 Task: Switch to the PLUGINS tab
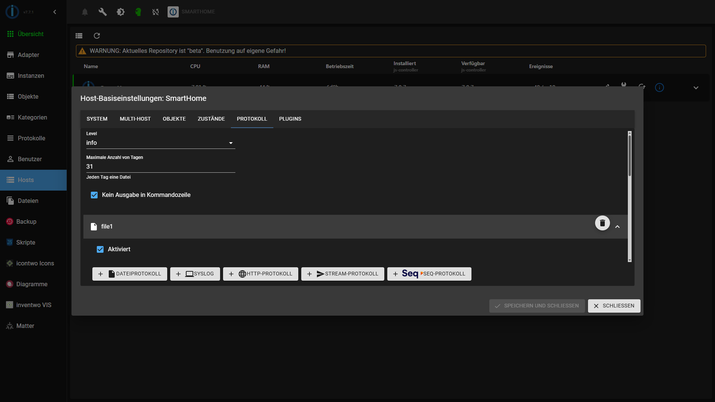coord(290,119)
